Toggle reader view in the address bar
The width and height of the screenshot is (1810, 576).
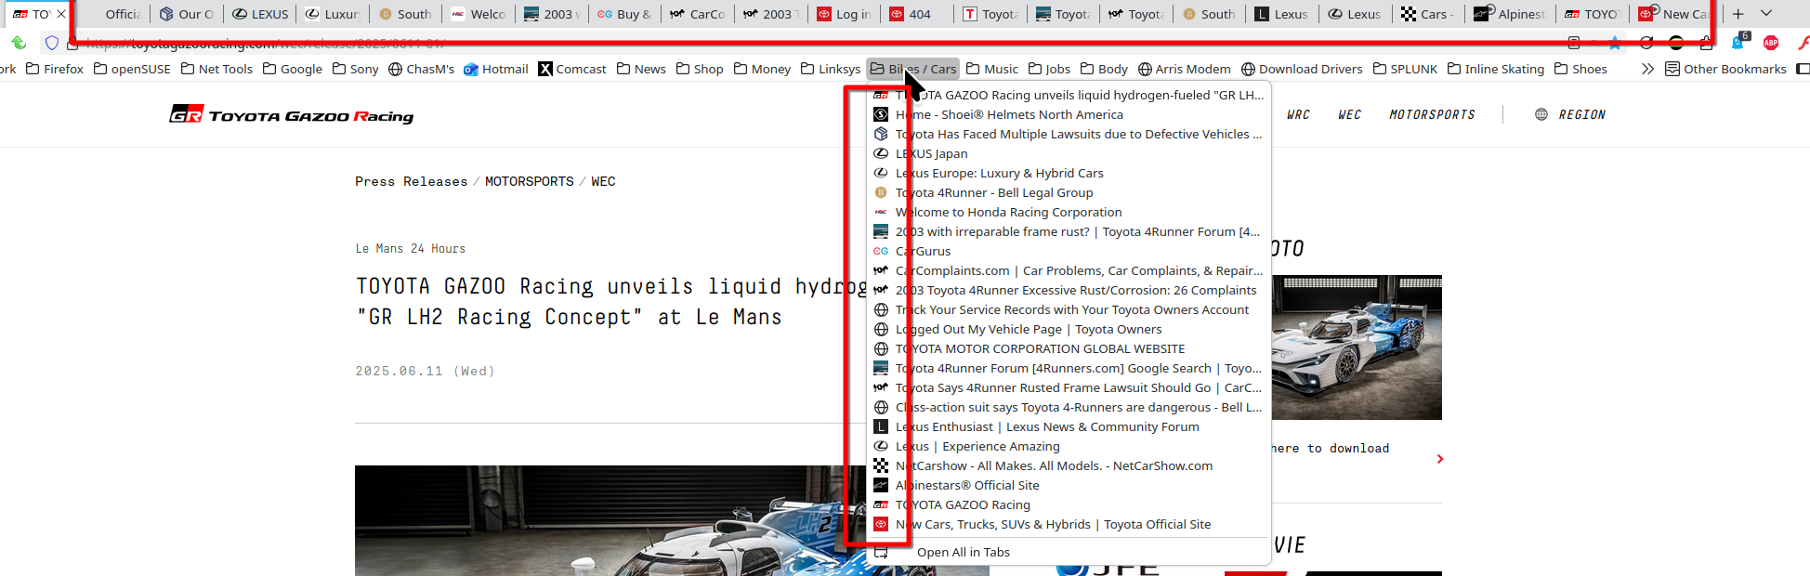[x=1574, y=43]
